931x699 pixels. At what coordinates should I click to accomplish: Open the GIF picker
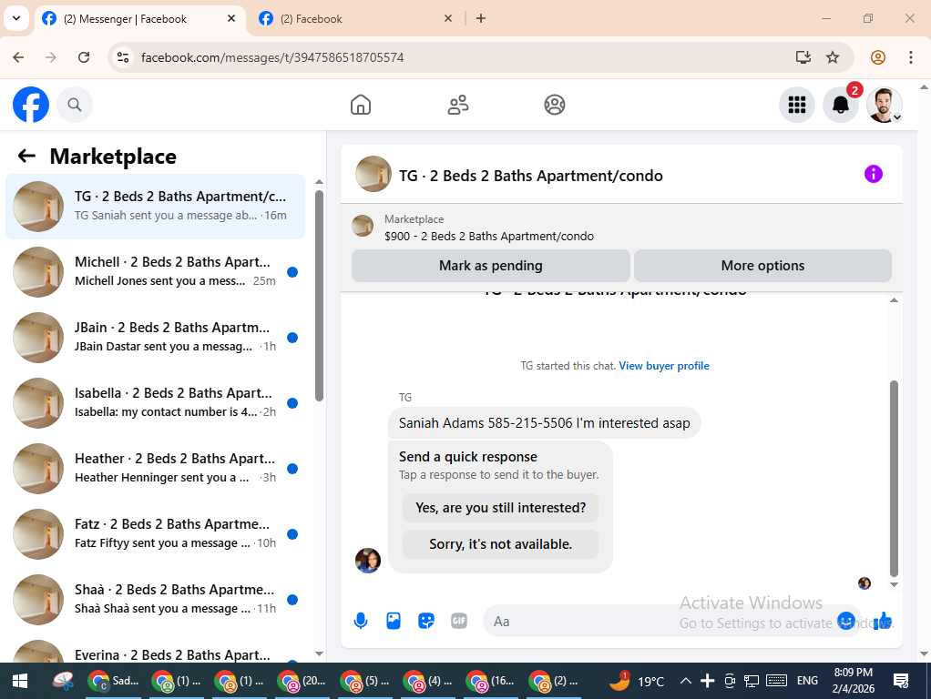[459, 622]
